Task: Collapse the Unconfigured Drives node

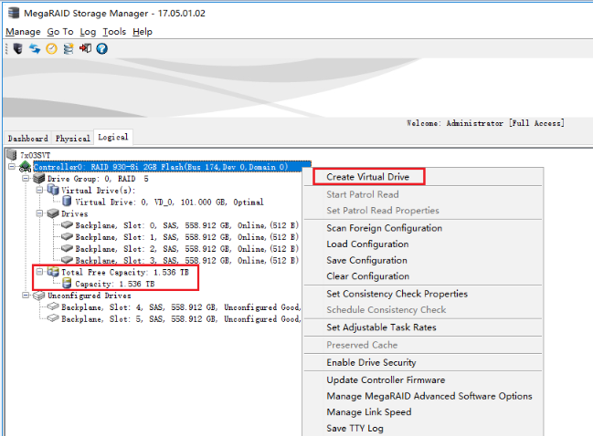Action: 26,296
